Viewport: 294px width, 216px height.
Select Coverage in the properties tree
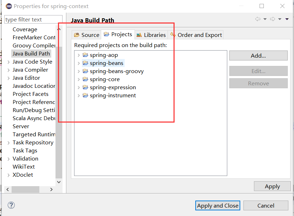pyautogui.click(x=25, y=30)
